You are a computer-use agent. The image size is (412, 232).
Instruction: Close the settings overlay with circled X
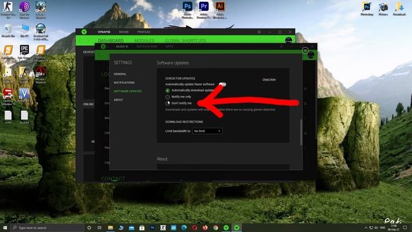pyautogui.click(x=305, y=50)
